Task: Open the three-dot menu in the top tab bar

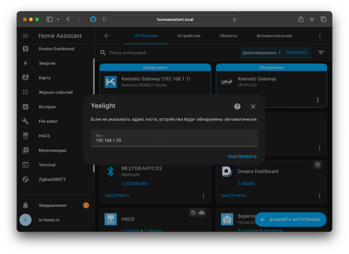Action: pos(320,36)
